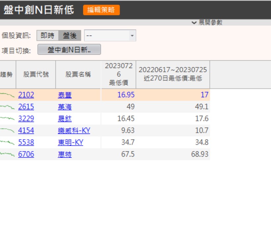Click the trend sparkline for stock 2615
The image size is (271, 225).
pos(7,107)
